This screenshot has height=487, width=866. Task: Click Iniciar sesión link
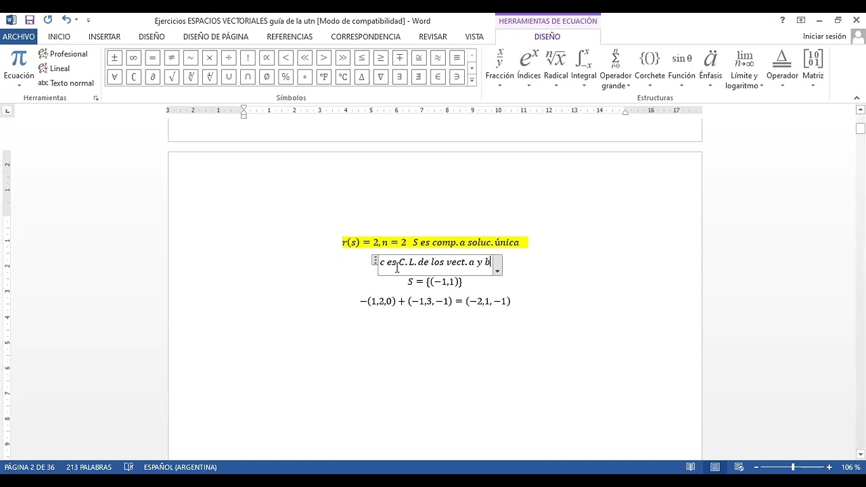(825, 37)
